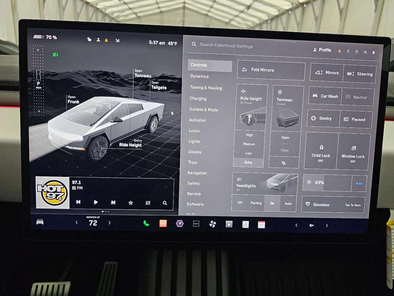Open the Theater video player app
394x296 pixels.
coord(229,224)
